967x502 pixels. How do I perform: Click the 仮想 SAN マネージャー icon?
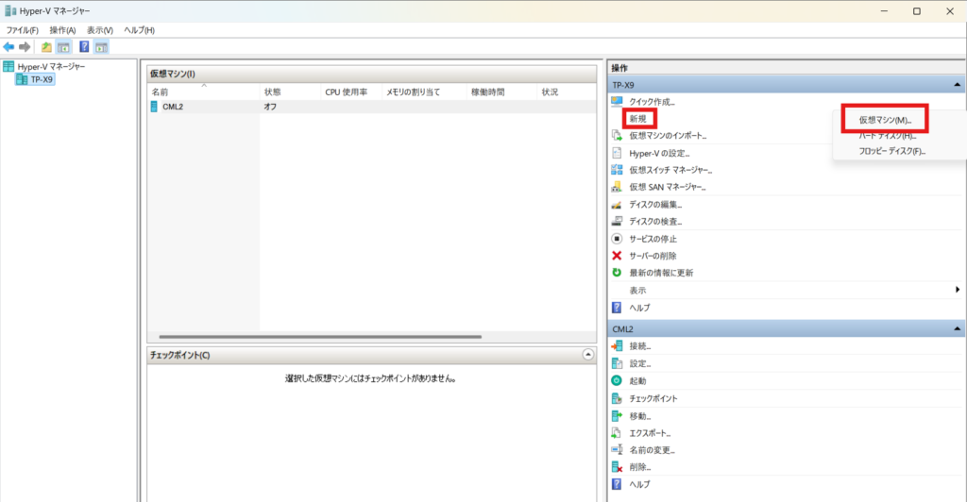tap(617, 187)
